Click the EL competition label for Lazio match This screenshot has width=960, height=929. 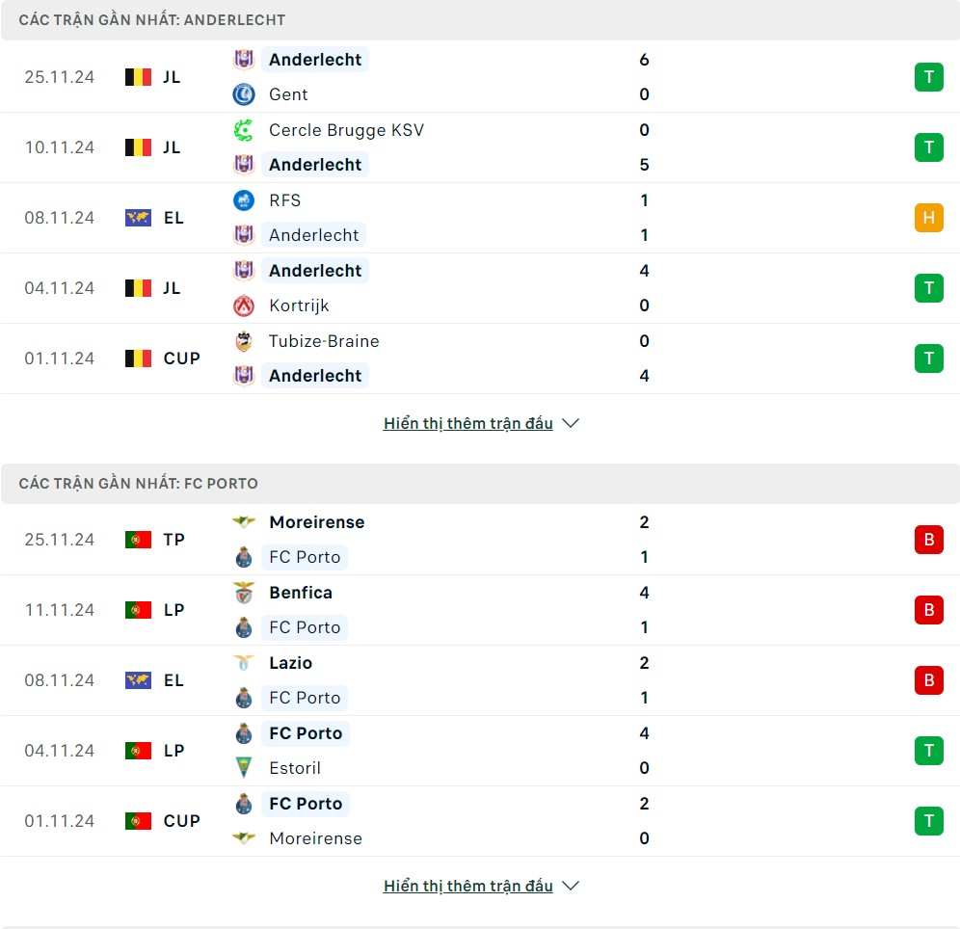click(173, 680)
